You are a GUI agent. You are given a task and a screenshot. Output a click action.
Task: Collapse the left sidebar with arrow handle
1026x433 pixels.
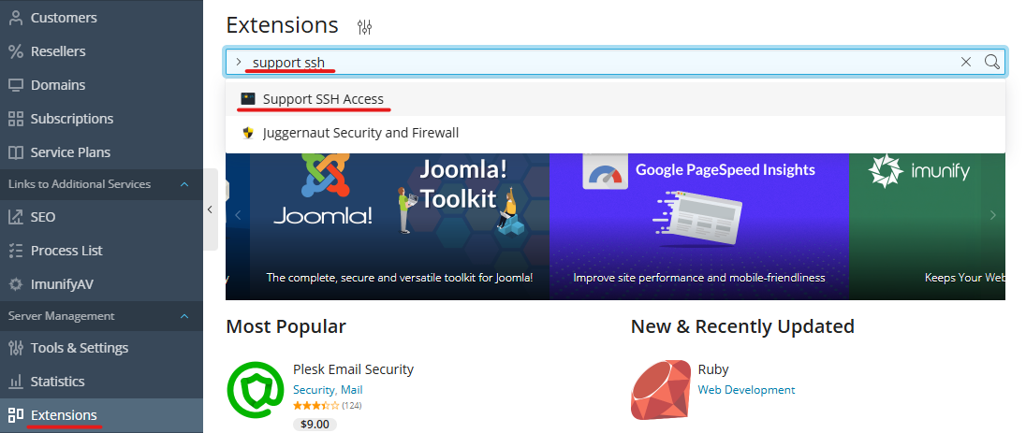point(210,209)
